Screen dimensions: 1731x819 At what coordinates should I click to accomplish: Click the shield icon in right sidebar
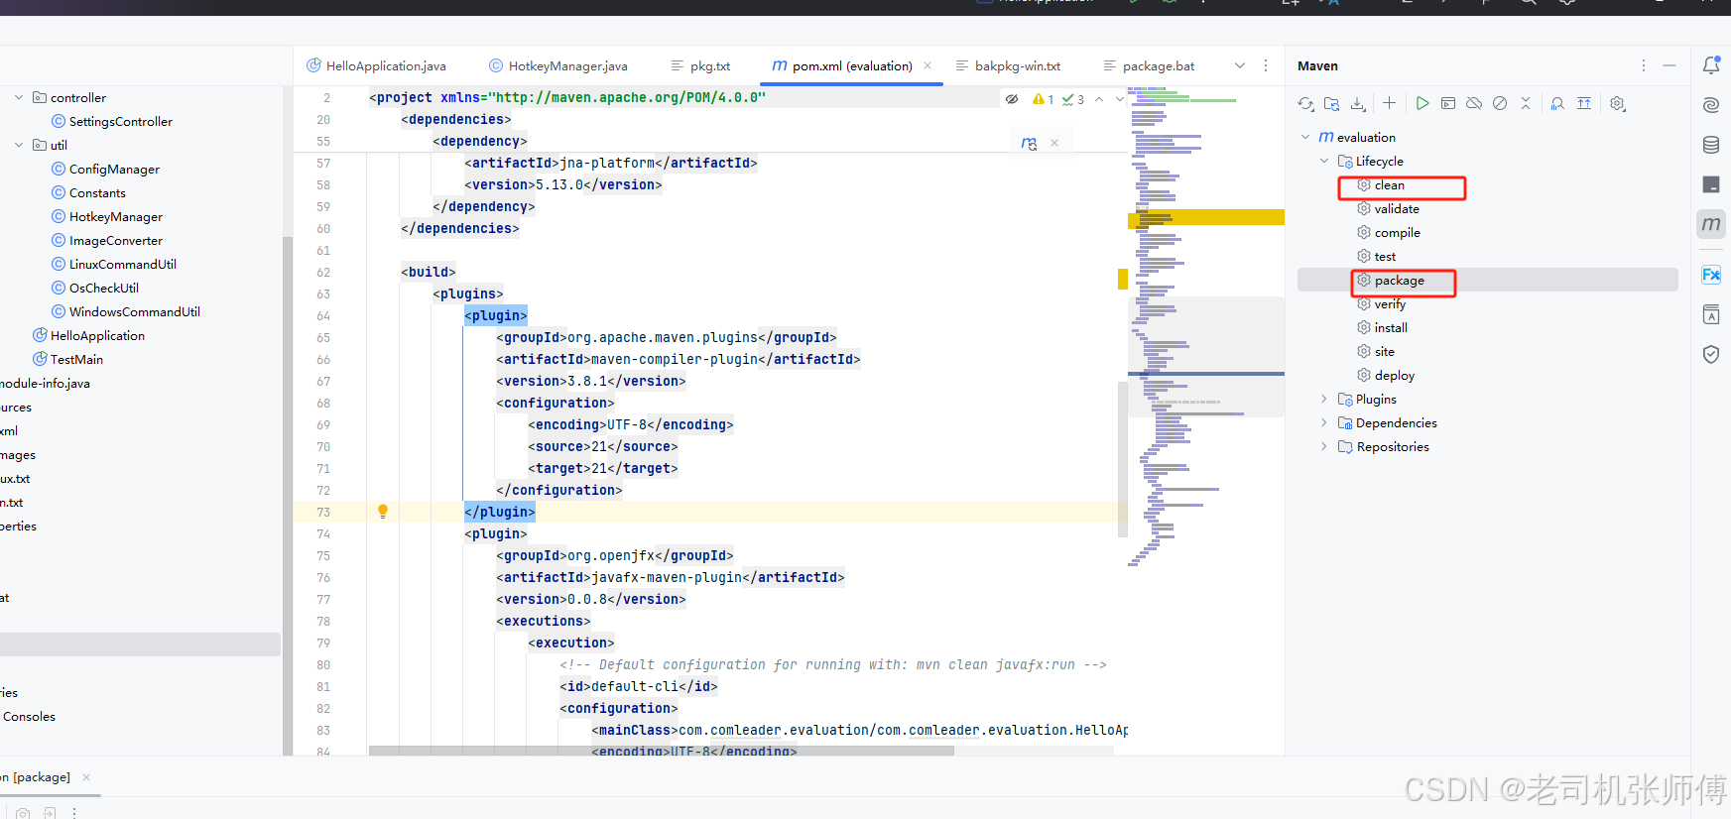coord(1711,354)
